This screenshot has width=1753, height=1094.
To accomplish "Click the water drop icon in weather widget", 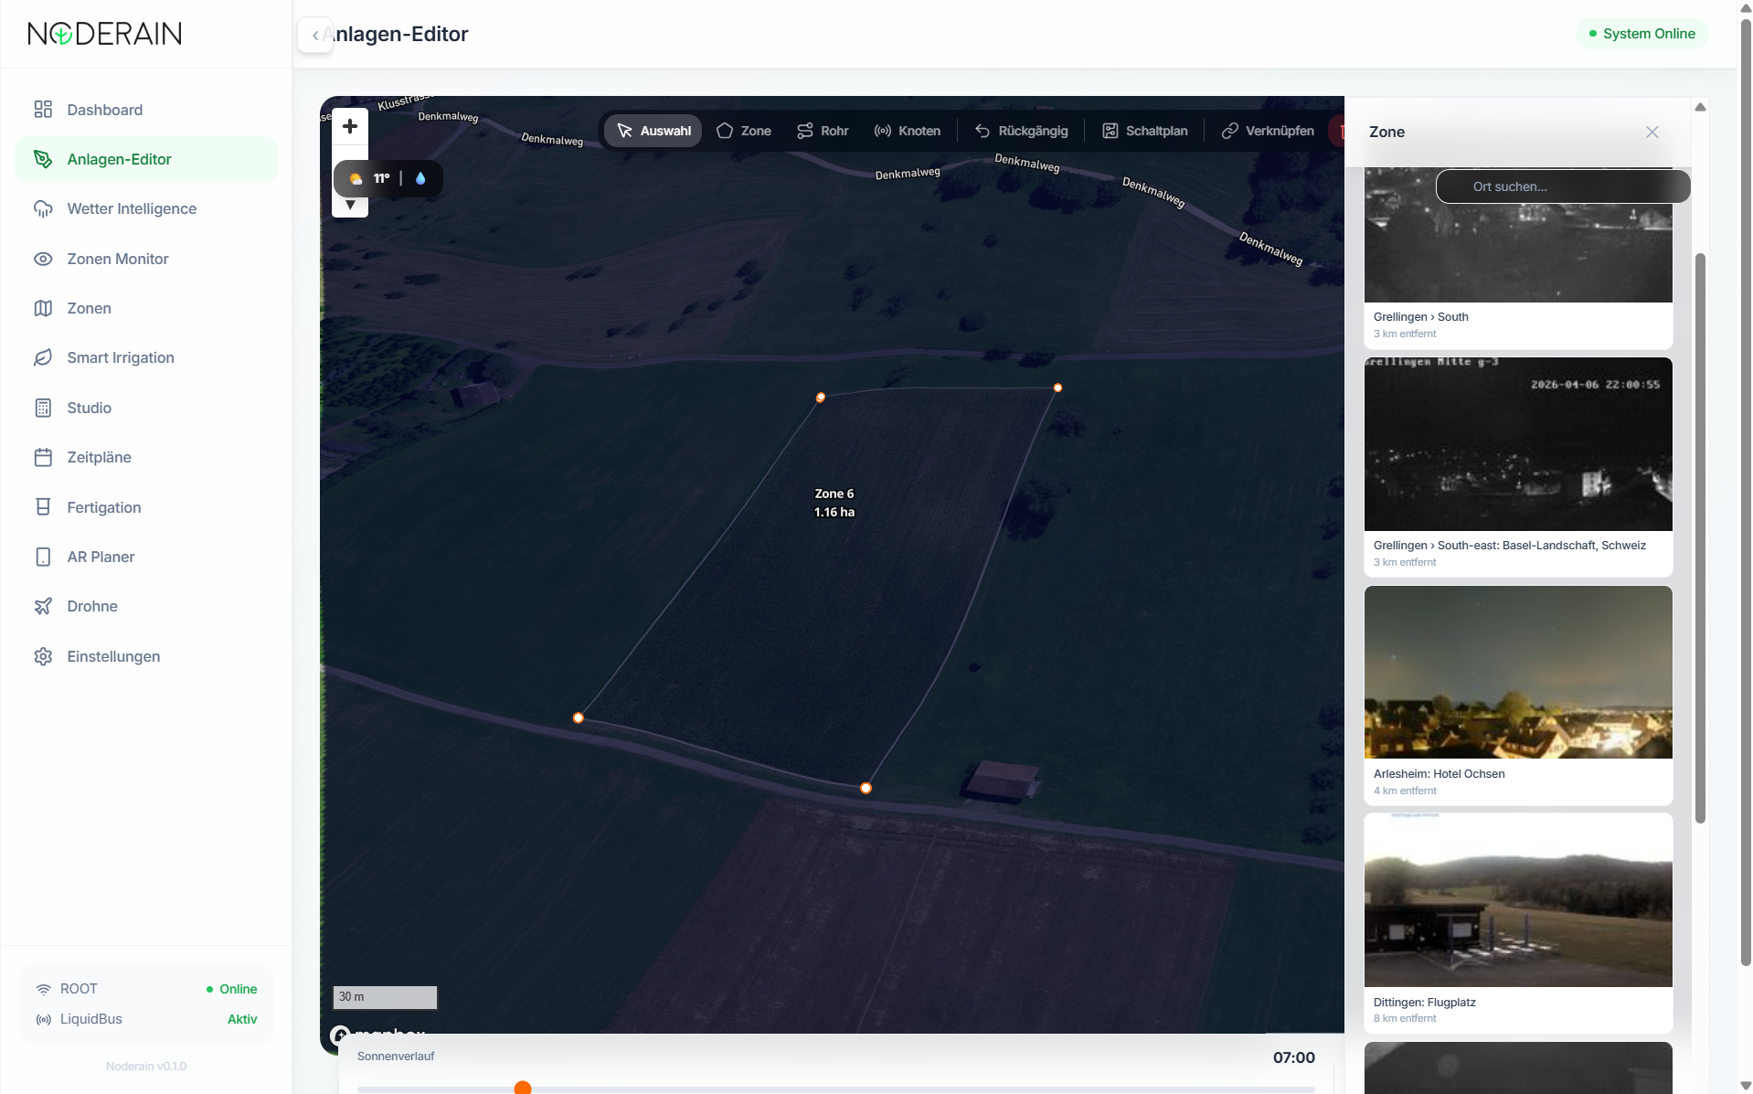I will point(420,178).
